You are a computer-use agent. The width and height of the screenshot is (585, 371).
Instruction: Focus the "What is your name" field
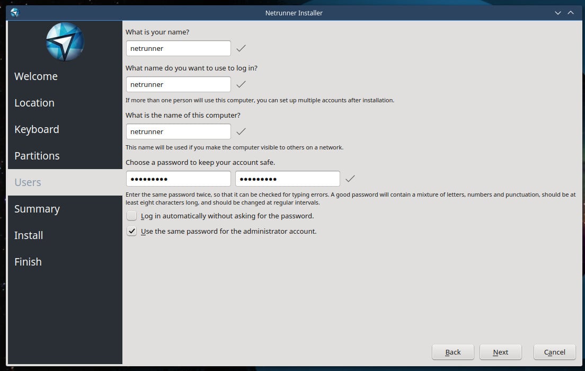(178, 48)
